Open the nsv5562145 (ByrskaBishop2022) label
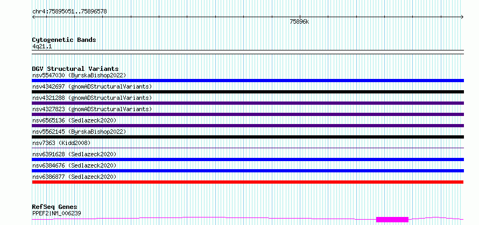 point(79,132)
